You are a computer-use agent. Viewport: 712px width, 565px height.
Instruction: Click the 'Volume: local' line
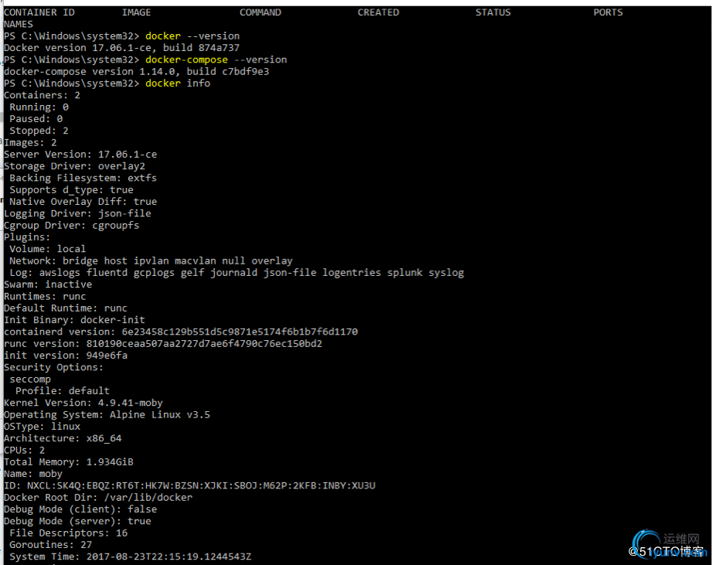48,249
